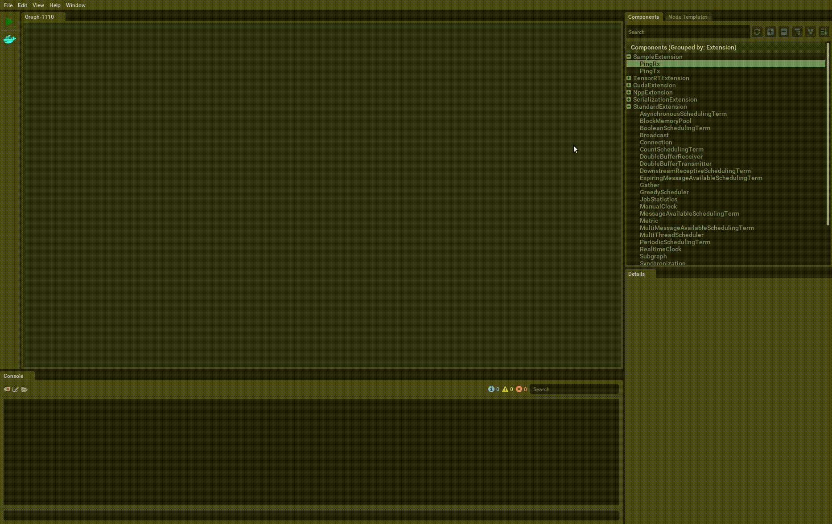Click the Components list vertical scrollbar
Viewport: 832px width, 524px height.
pos(828,134)
